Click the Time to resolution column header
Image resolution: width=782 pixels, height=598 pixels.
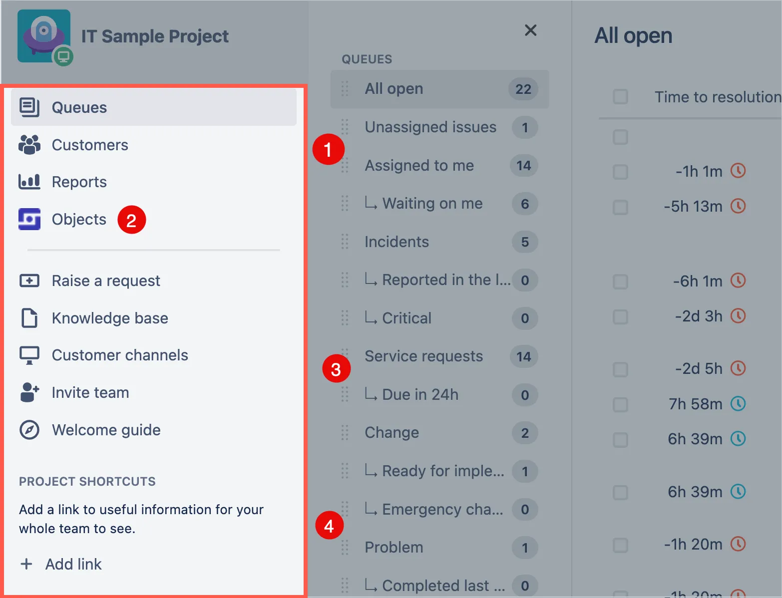click(x=718, y=97)
